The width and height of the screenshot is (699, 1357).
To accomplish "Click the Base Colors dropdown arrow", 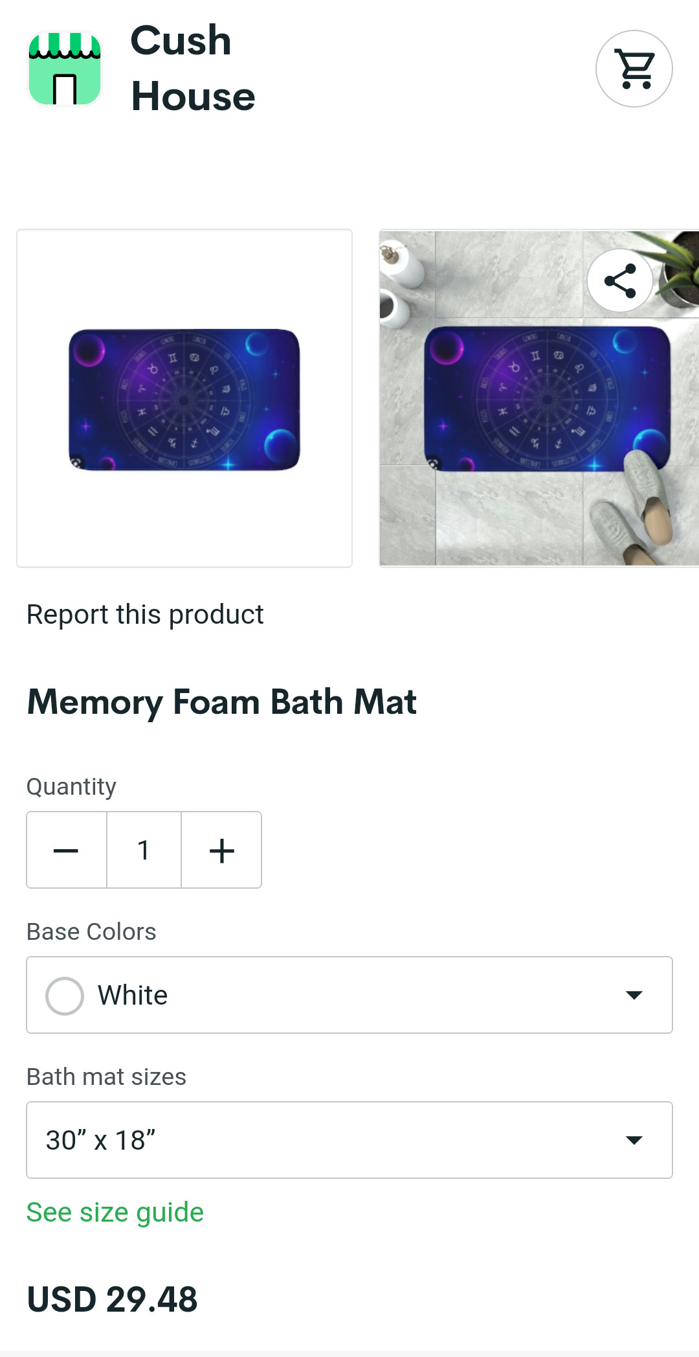I will [634, 995].
